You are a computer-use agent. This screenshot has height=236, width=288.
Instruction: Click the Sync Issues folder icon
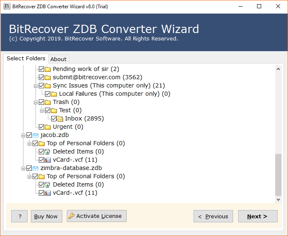point(48,86)
